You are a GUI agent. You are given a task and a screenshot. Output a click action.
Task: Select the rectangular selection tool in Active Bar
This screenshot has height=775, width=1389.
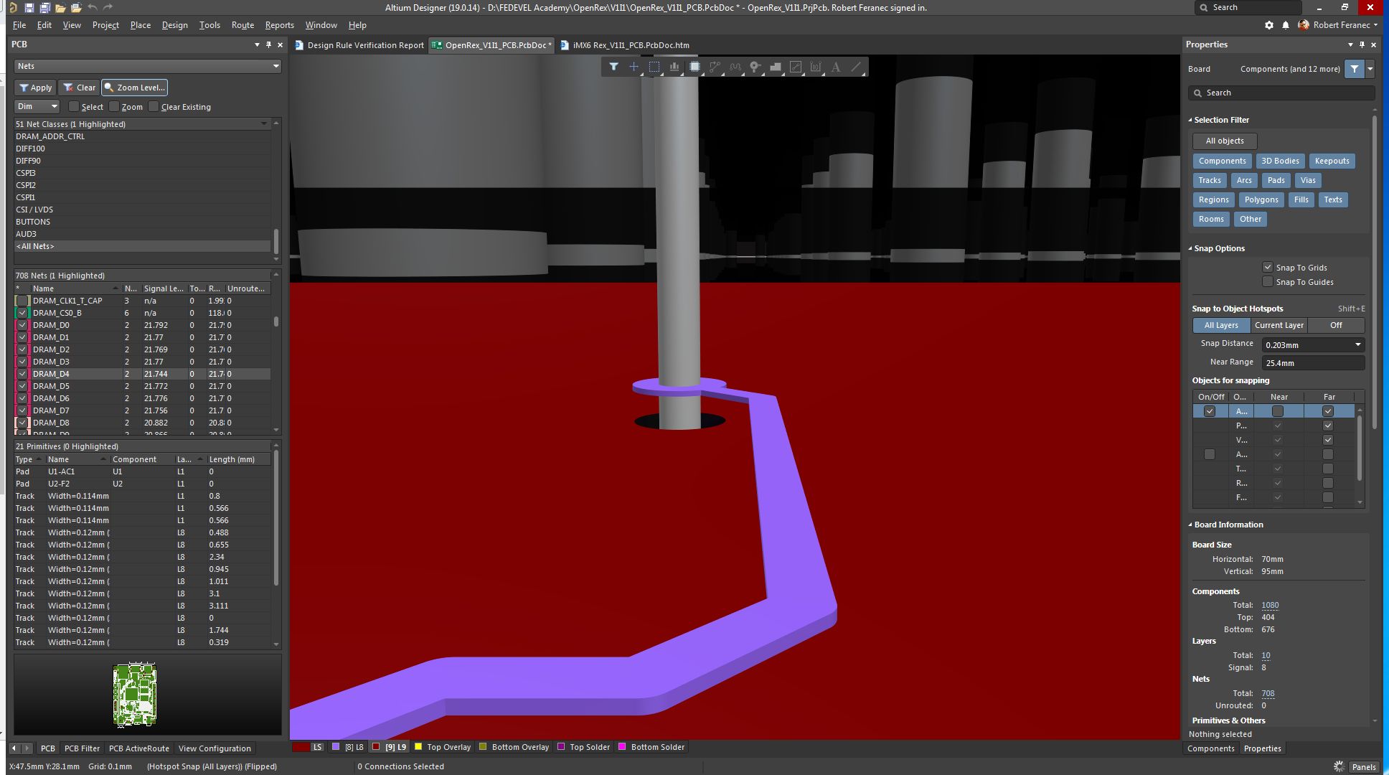[x=654, y=67]
